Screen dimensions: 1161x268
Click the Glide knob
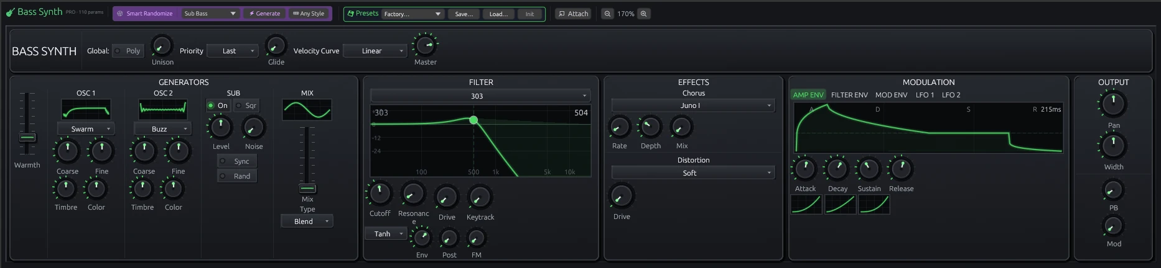click(x=276, y=46)
